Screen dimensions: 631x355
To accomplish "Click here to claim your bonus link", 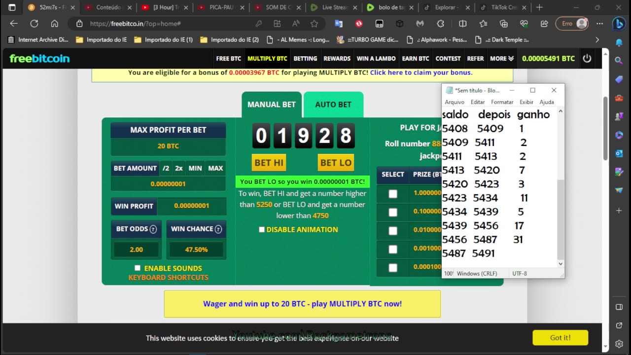I will [x=421, y=72].
